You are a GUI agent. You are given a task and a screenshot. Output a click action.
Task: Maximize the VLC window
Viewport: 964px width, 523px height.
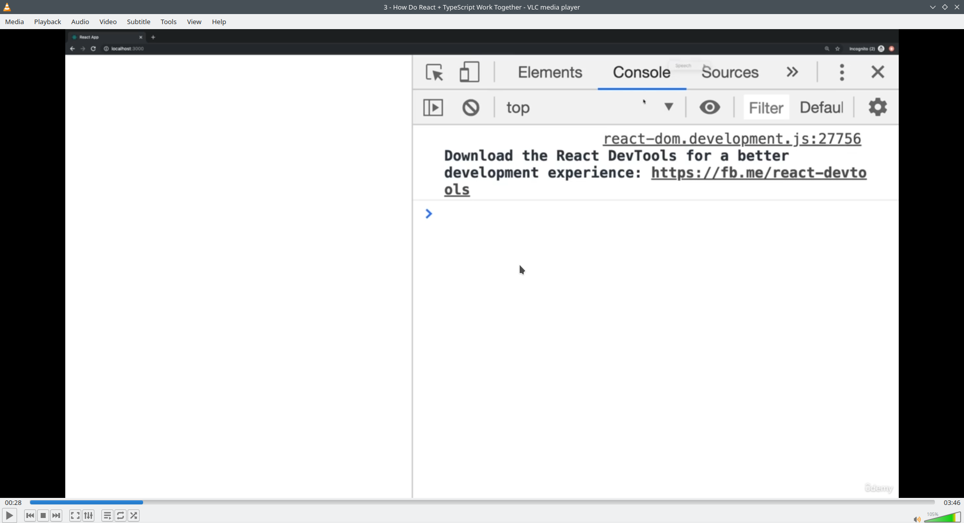pos(944,7)
